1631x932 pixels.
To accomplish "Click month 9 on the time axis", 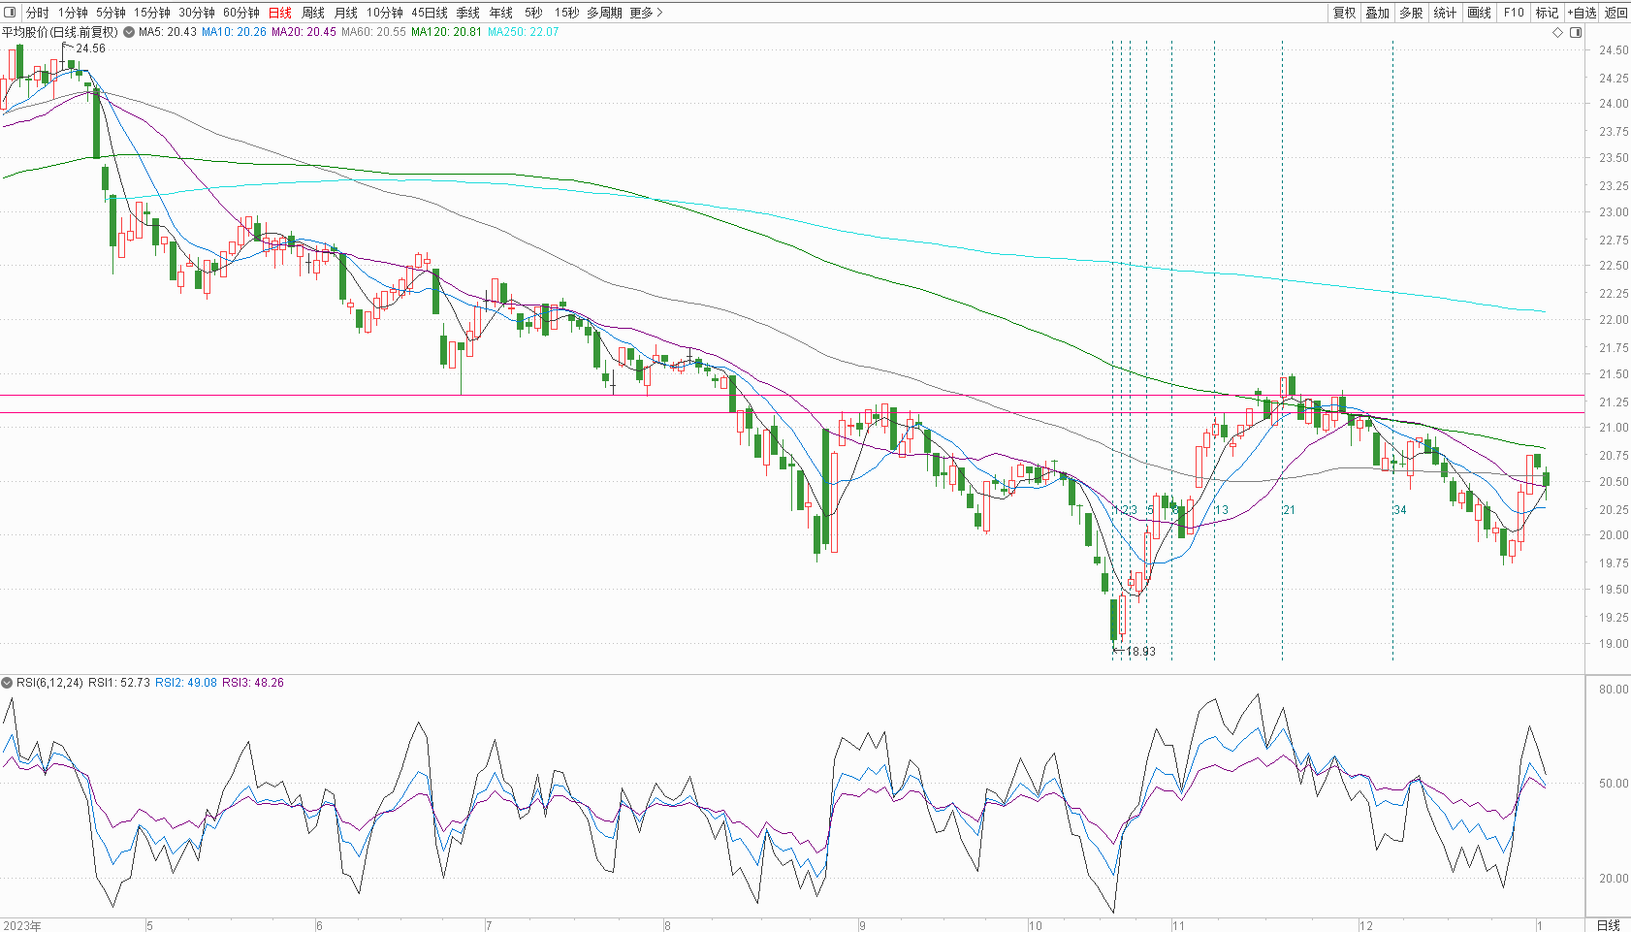I will point(862,926).
